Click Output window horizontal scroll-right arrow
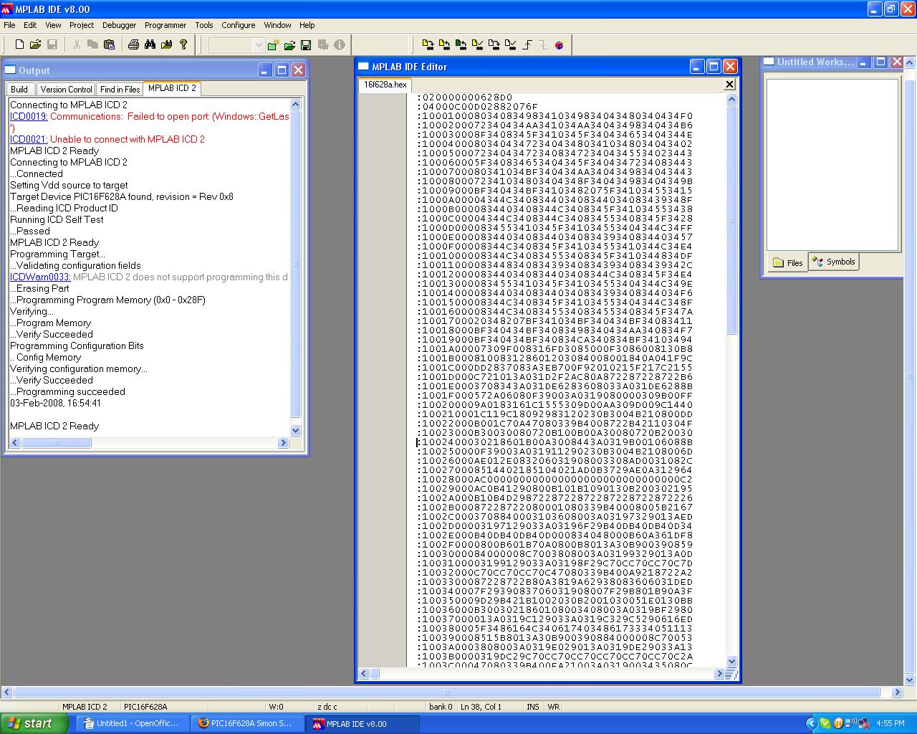The width and height of the screenshot is (917, 734). click(x=283, y=443)
